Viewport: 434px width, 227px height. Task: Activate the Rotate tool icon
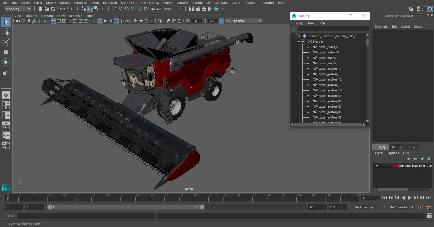[6, 62]
